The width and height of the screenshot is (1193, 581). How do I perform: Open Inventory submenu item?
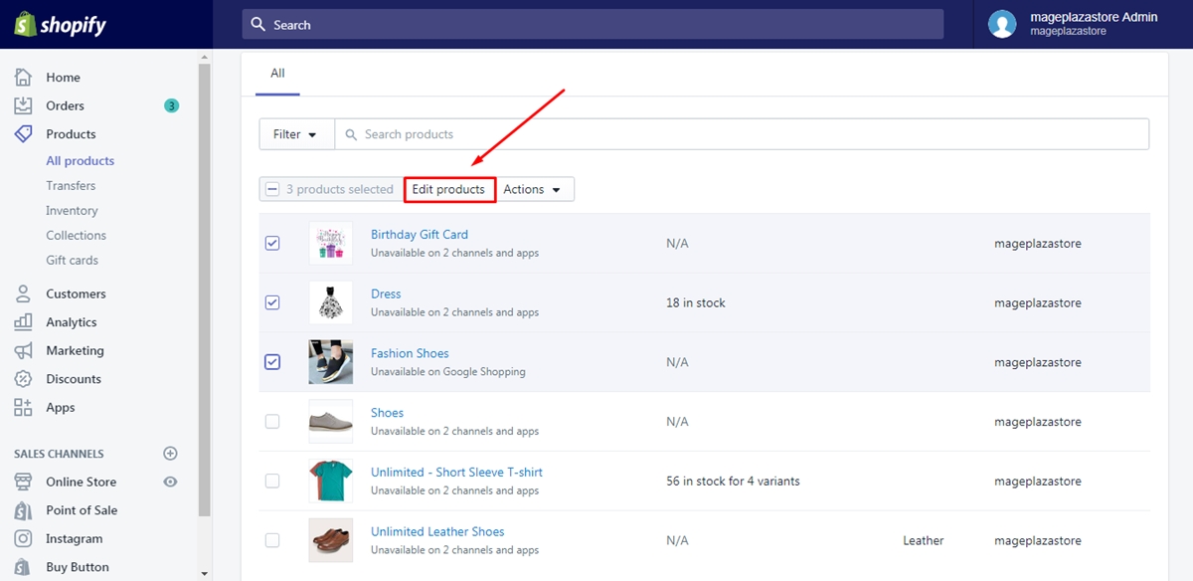click(x=72, y=211)
